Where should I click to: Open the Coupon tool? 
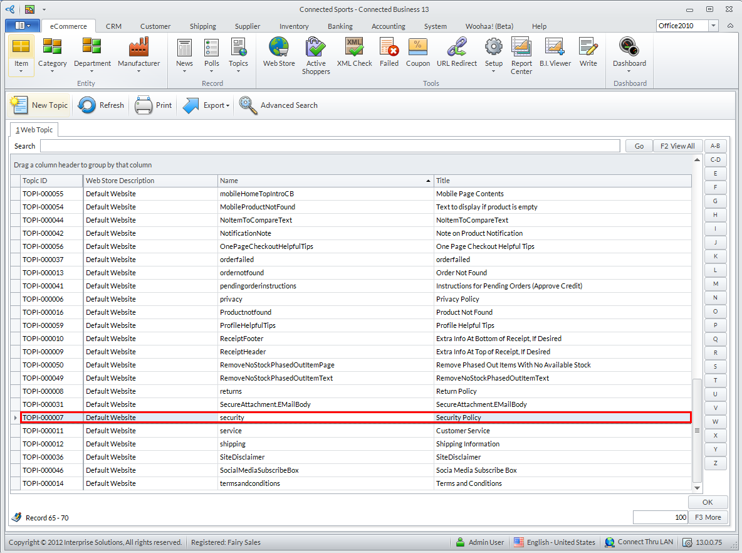click(x=417, y=52)
